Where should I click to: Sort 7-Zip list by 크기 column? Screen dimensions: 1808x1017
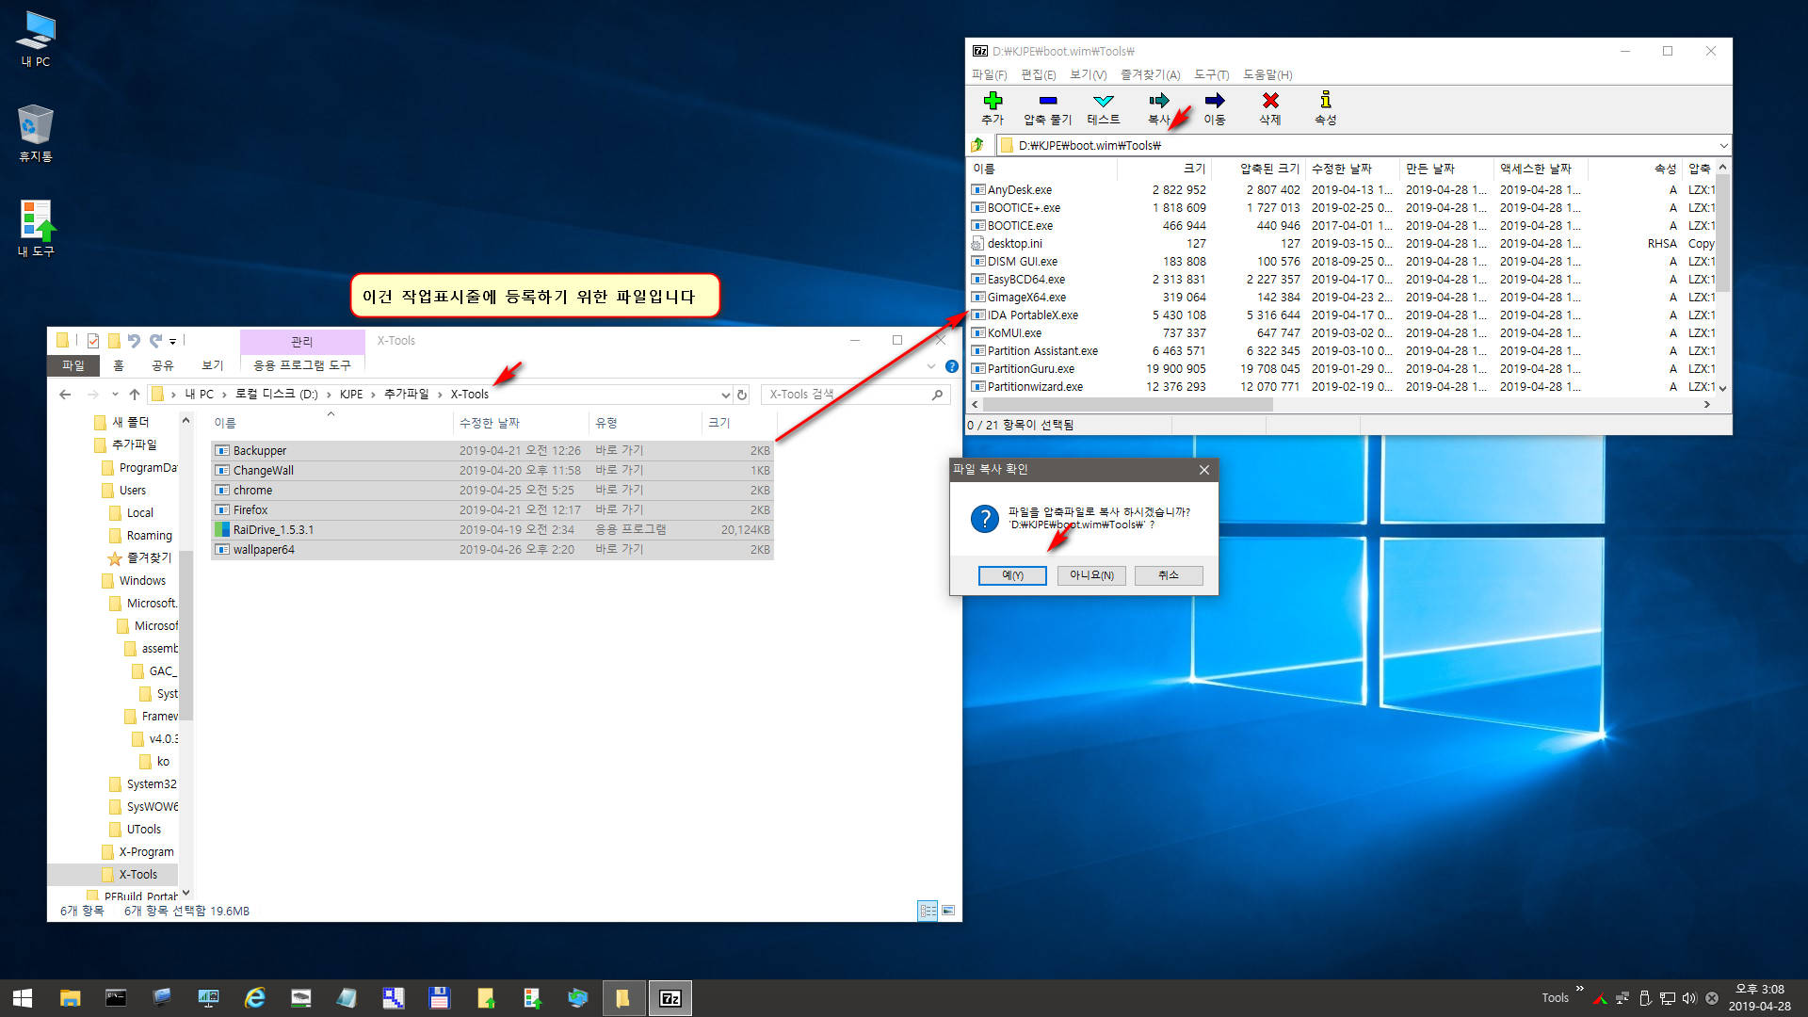(x=1164, y=169)
